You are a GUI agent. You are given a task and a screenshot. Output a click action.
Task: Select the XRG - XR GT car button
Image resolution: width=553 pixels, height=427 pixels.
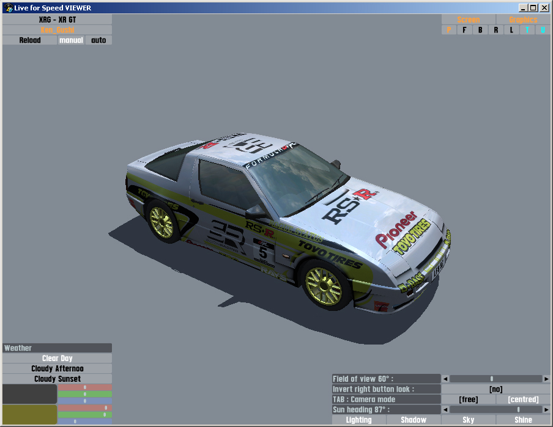click(x=57, y=20)
